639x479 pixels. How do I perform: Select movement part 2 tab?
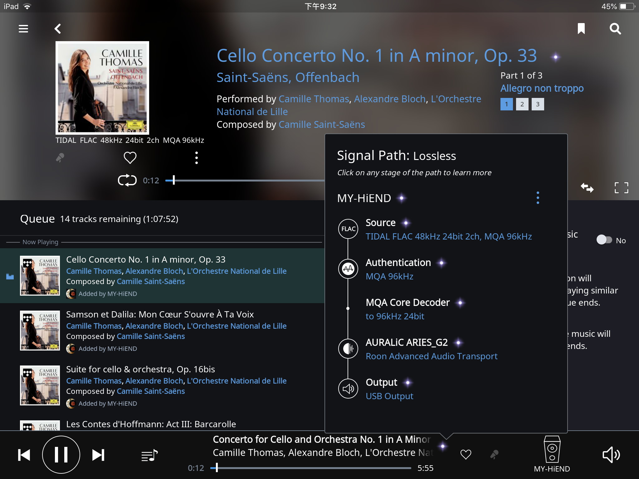pyautogui.click(x=522, y=104)
